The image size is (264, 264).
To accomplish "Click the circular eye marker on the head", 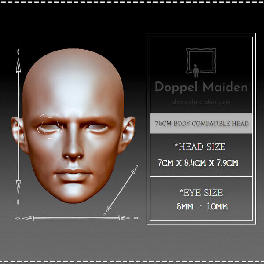I will coord(50,126).
